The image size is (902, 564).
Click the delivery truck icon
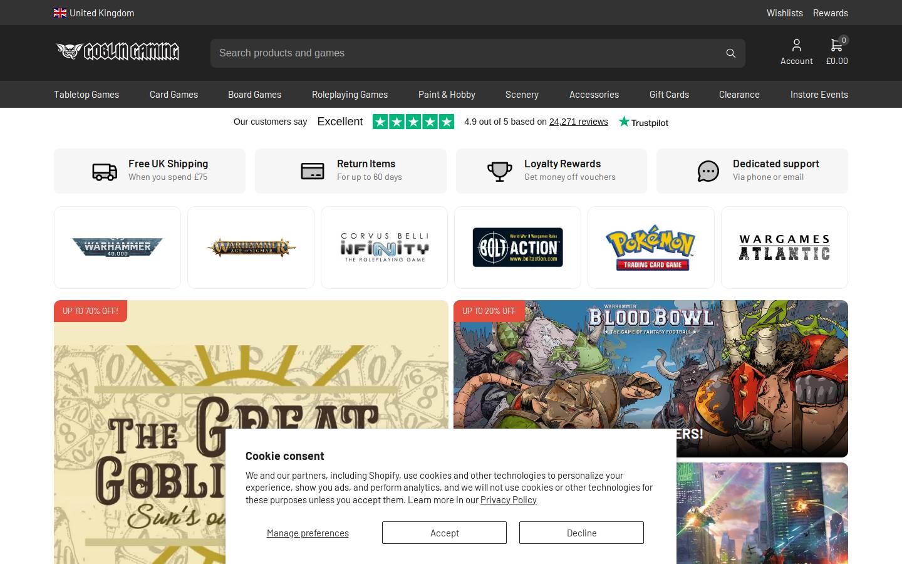pos(105,171)
